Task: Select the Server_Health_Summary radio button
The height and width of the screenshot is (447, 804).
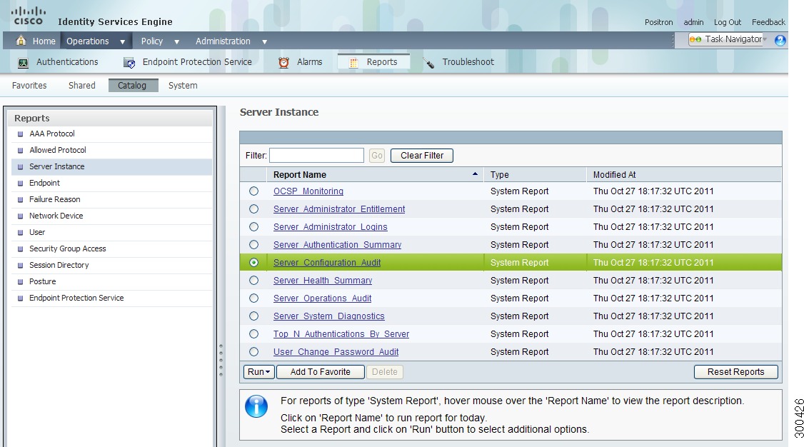Action: [253, 281]
